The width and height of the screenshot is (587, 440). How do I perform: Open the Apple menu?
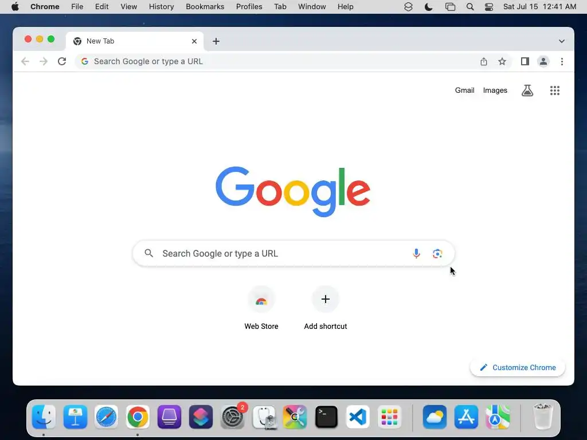point(15,7)
